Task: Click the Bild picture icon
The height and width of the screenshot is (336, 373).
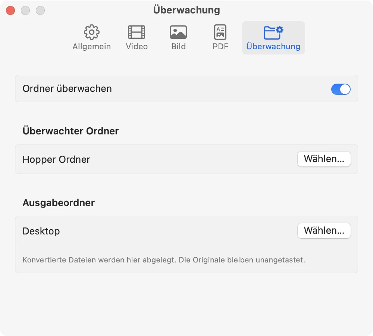Action: coord(178,32)
